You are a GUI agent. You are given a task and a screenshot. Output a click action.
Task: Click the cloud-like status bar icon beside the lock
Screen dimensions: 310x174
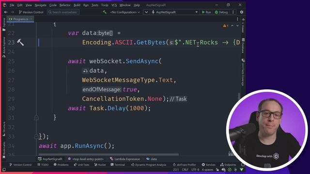point(223,170)
